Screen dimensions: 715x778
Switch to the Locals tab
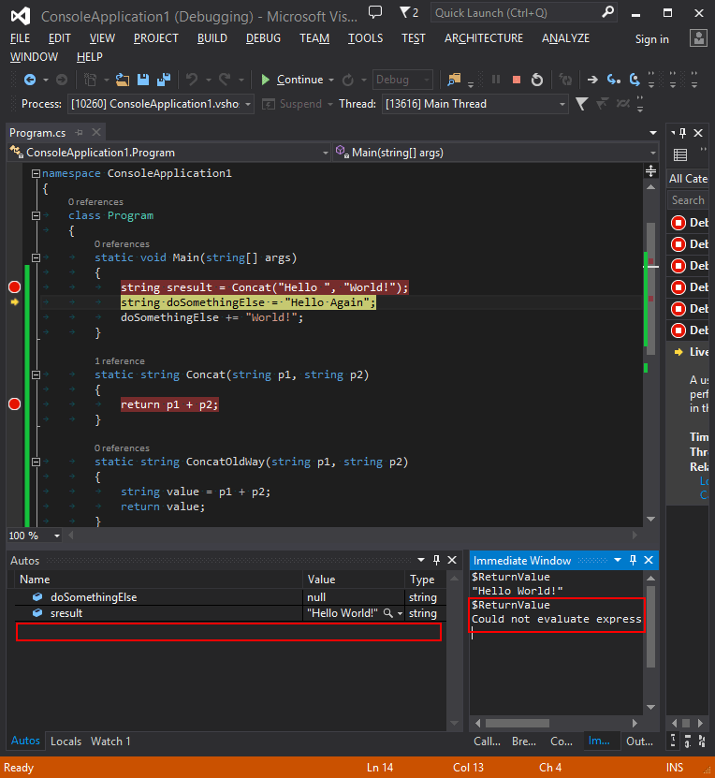(x=66, y=741)
